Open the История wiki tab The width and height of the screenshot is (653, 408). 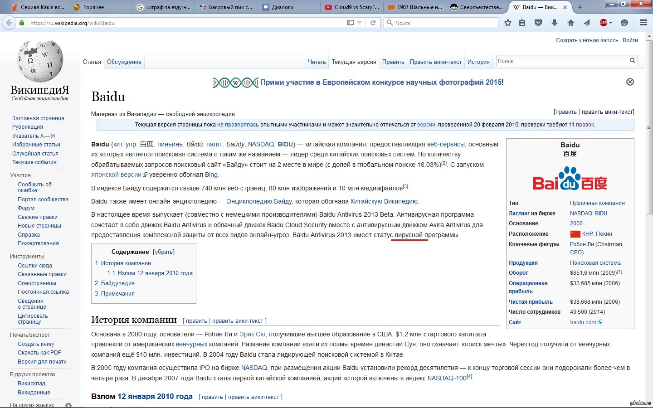pyautogui.click(x=478, y=62)
